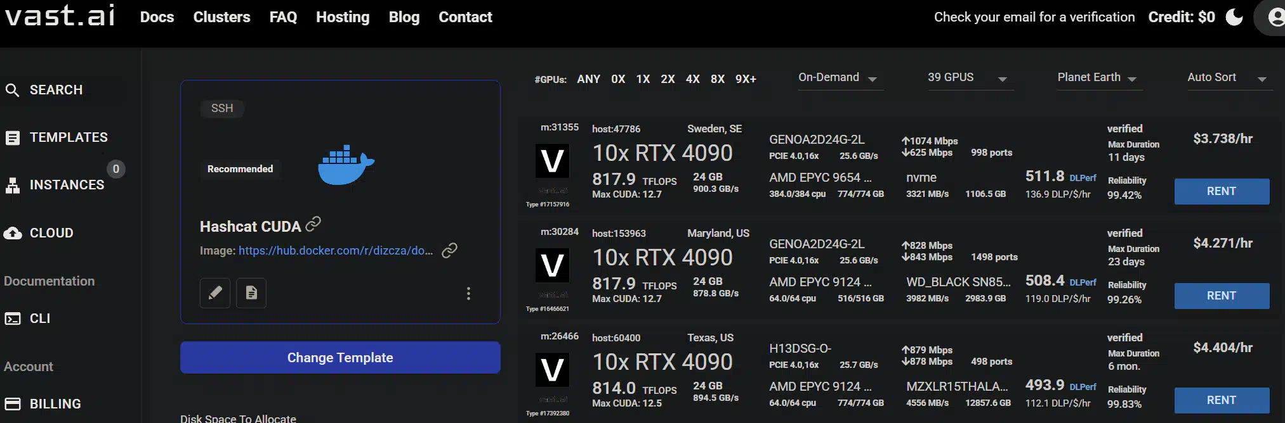Open CLI documentation in the sidebar
The image size is (1285, 423).
tap(40, 319)
